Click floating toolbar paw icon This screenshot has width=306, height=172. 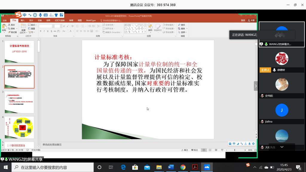[230, 144]
